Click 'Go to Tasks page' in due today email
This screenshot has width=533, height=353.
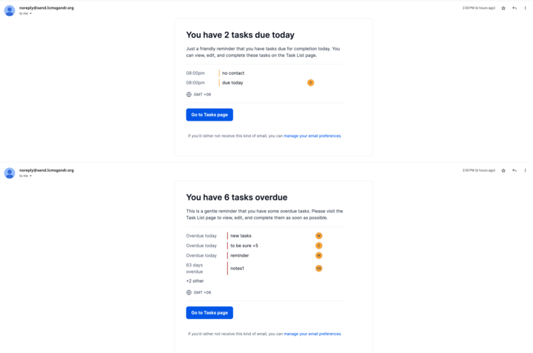click(209, 115)
